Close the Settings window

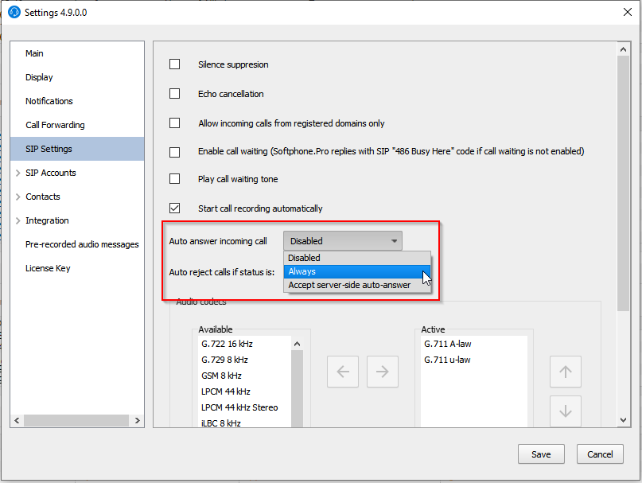(623, 12)
